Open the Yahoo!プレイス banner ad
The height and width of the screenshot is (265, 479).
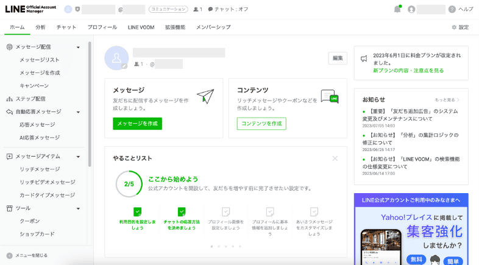click(x=411, y=229)
